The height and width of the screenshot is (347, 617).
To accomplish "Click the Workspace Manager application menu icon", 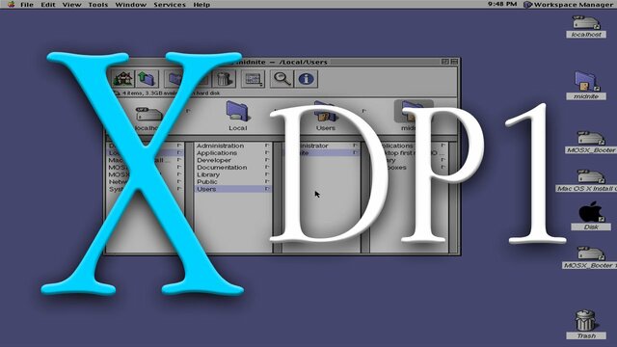I will (528, 5).
